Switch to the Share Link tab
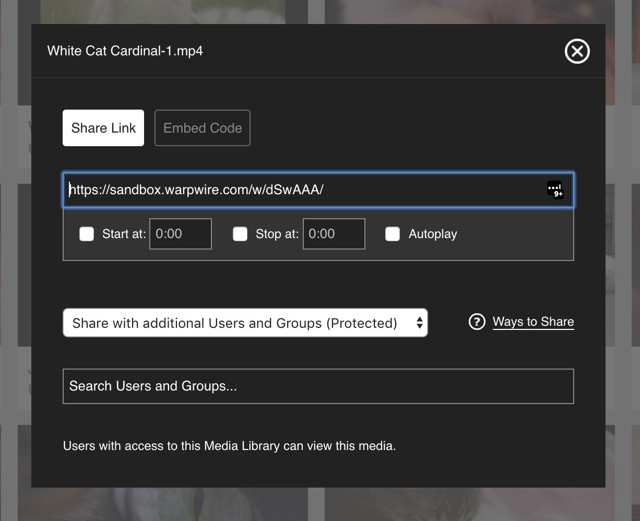 coord(103,128)
